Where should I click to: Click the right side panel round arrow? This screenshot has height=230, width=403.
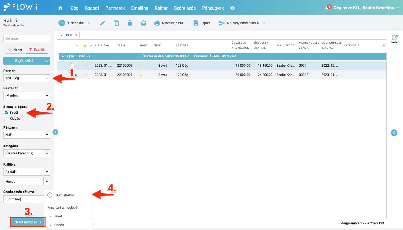(x=394, y=133)
